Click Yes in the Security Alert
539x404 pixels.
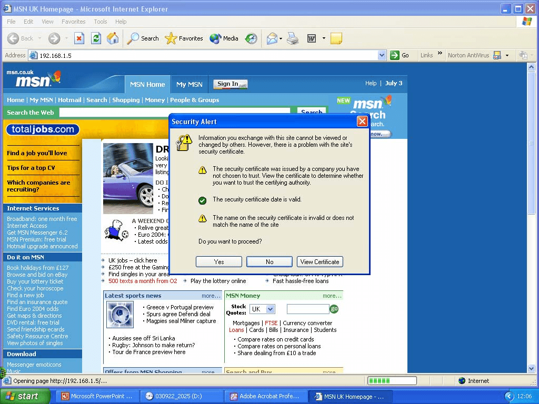[x=219, y=262]
